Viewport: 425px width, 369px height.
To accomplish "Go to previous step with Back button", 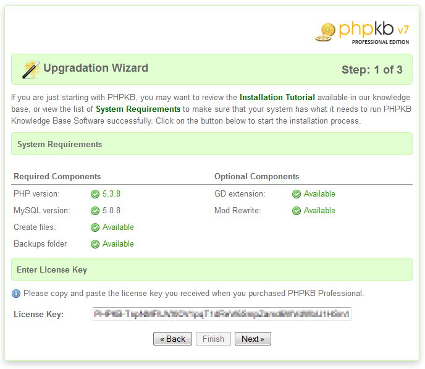I will tap(172, 339).
